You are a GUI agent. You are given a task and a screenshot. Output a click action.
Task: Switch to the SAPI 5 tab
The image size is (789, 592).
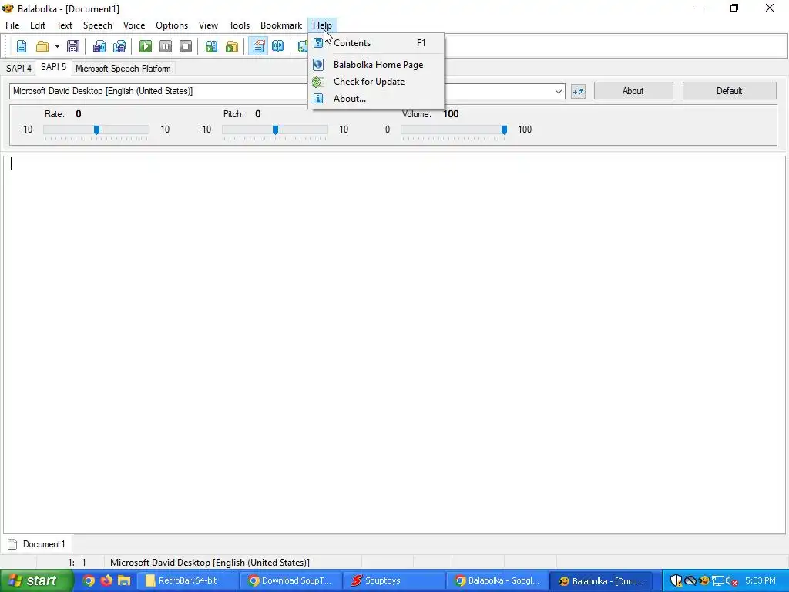click(x=53, y=67)
